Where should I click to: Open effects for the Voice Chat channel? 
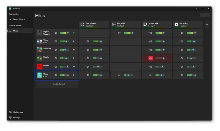[74, 41]
